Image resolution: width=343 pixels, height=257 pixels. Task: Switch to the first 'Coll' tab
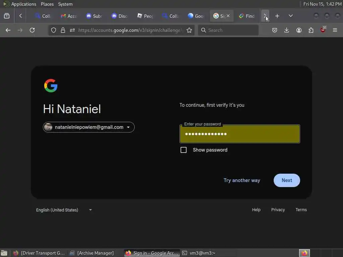[43, 16]
